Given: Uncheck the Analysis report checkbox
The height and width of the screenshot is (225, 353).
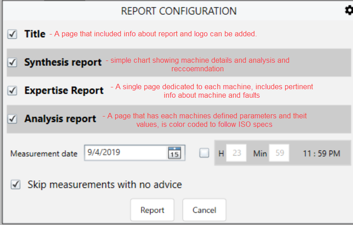Looking at the screenshot, I should pos(12,119).
